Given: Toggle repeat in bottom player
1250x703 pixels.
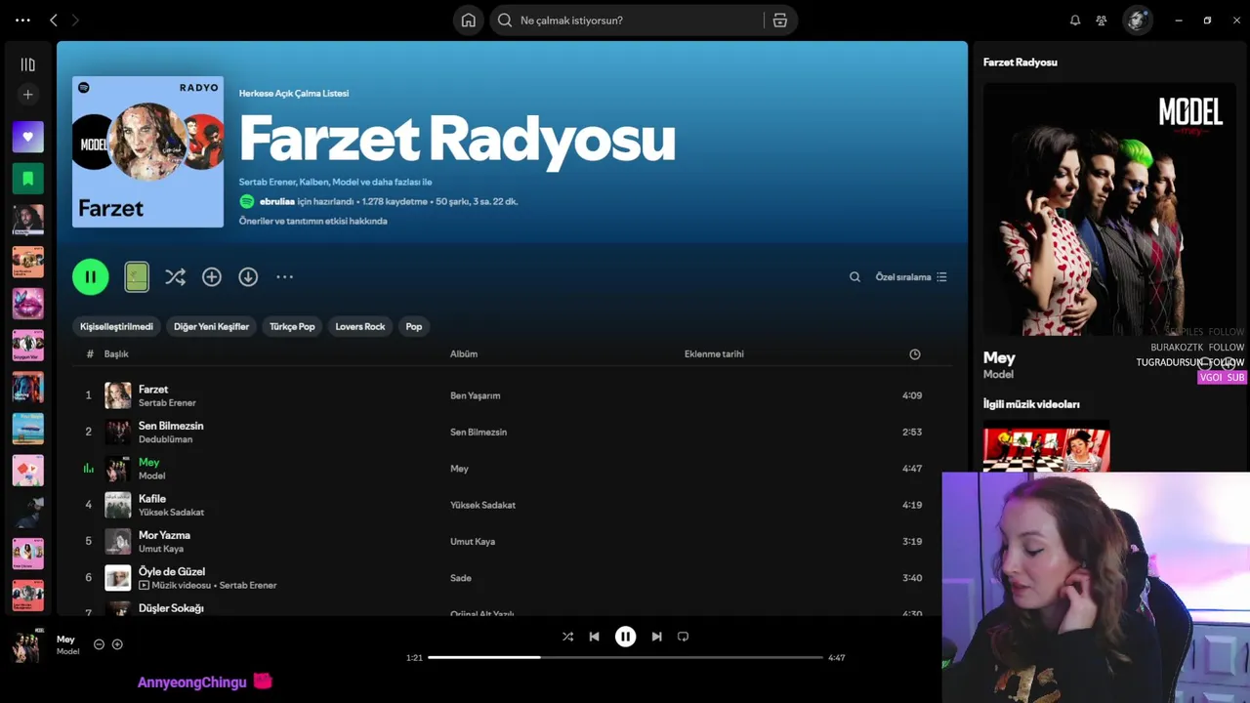Looking at the screenshot, I should (683, 637).
